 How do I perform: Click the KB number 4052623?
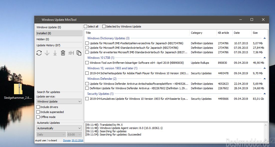[x=223, y=84]
